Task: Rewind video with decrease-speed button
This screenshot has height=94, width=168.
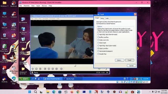Action: click(49, 69)
